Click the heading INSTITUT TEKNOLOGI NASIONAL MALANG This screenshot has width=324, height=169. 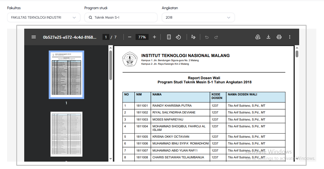tap(185, 56)
